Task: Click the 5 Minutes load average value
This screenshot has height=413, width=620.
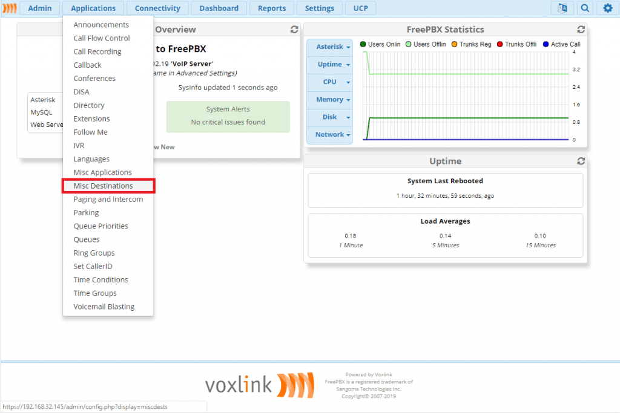Action: [x=445, y=236]
